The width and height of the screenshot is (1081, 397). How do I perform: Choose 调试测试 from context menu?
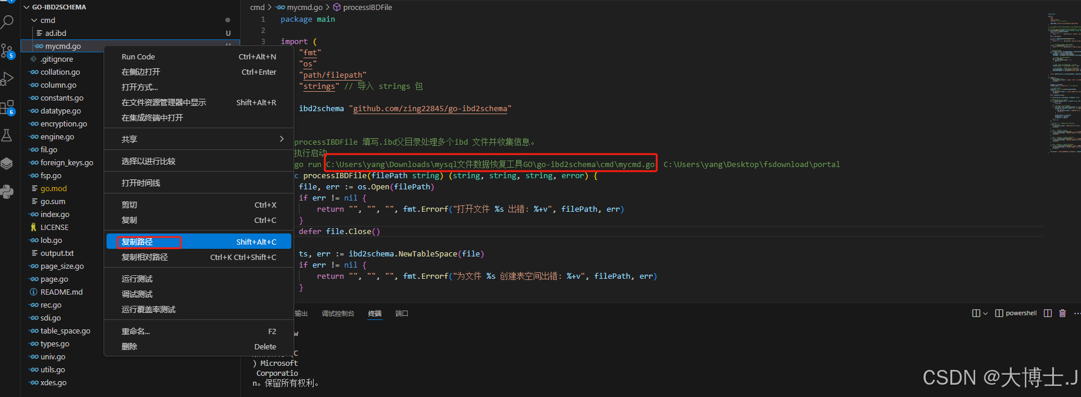[x=199, y=294]
